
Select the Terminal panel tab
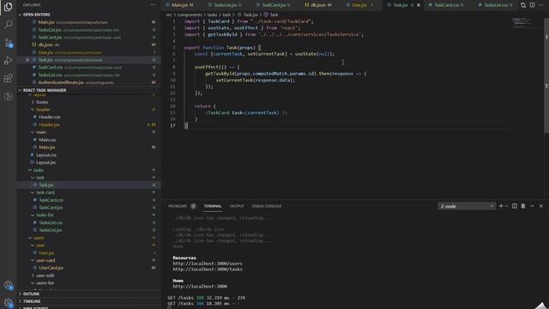[x=213, y=206]
